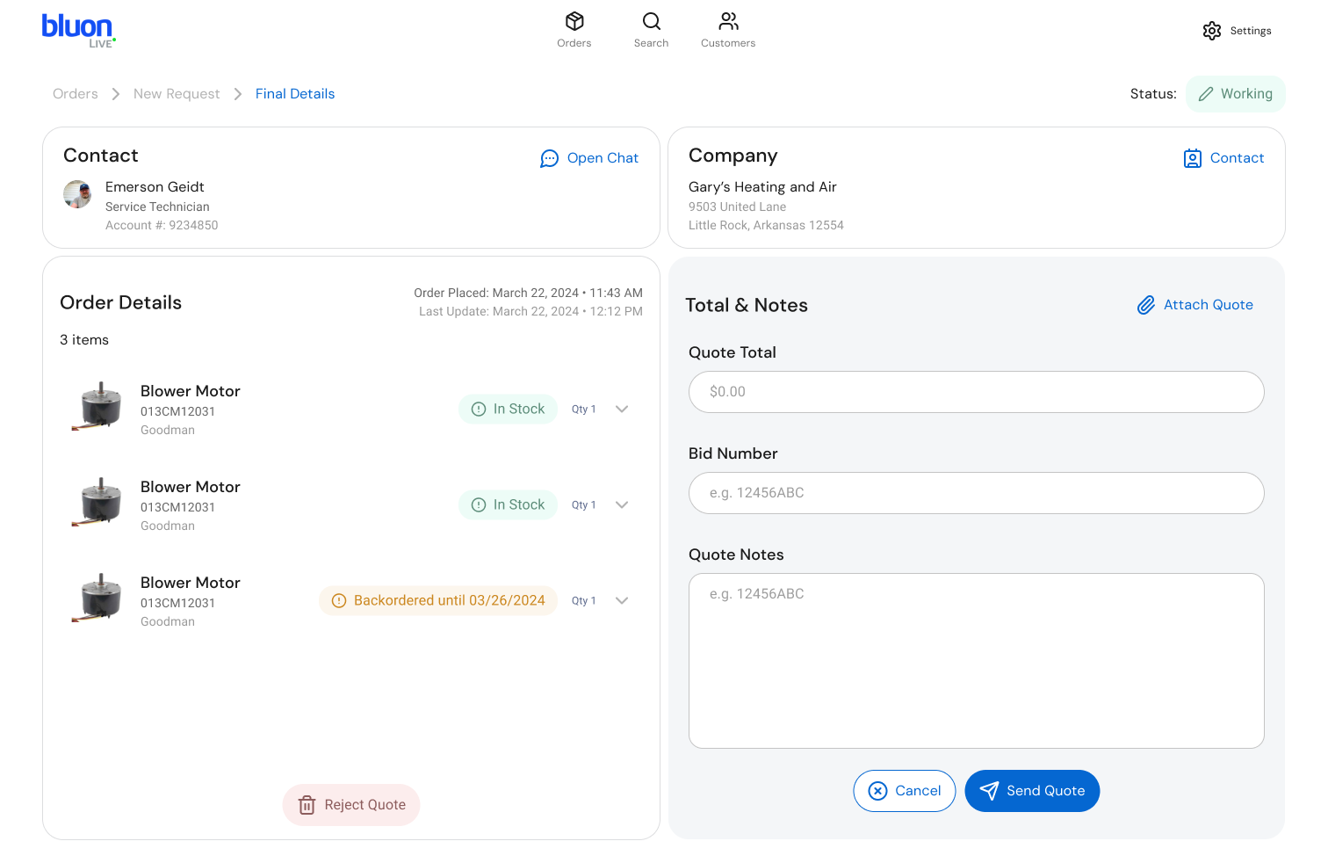1328x863 pixels.
Task: Click the X icon on Cancel button
Action: (877, 791)
